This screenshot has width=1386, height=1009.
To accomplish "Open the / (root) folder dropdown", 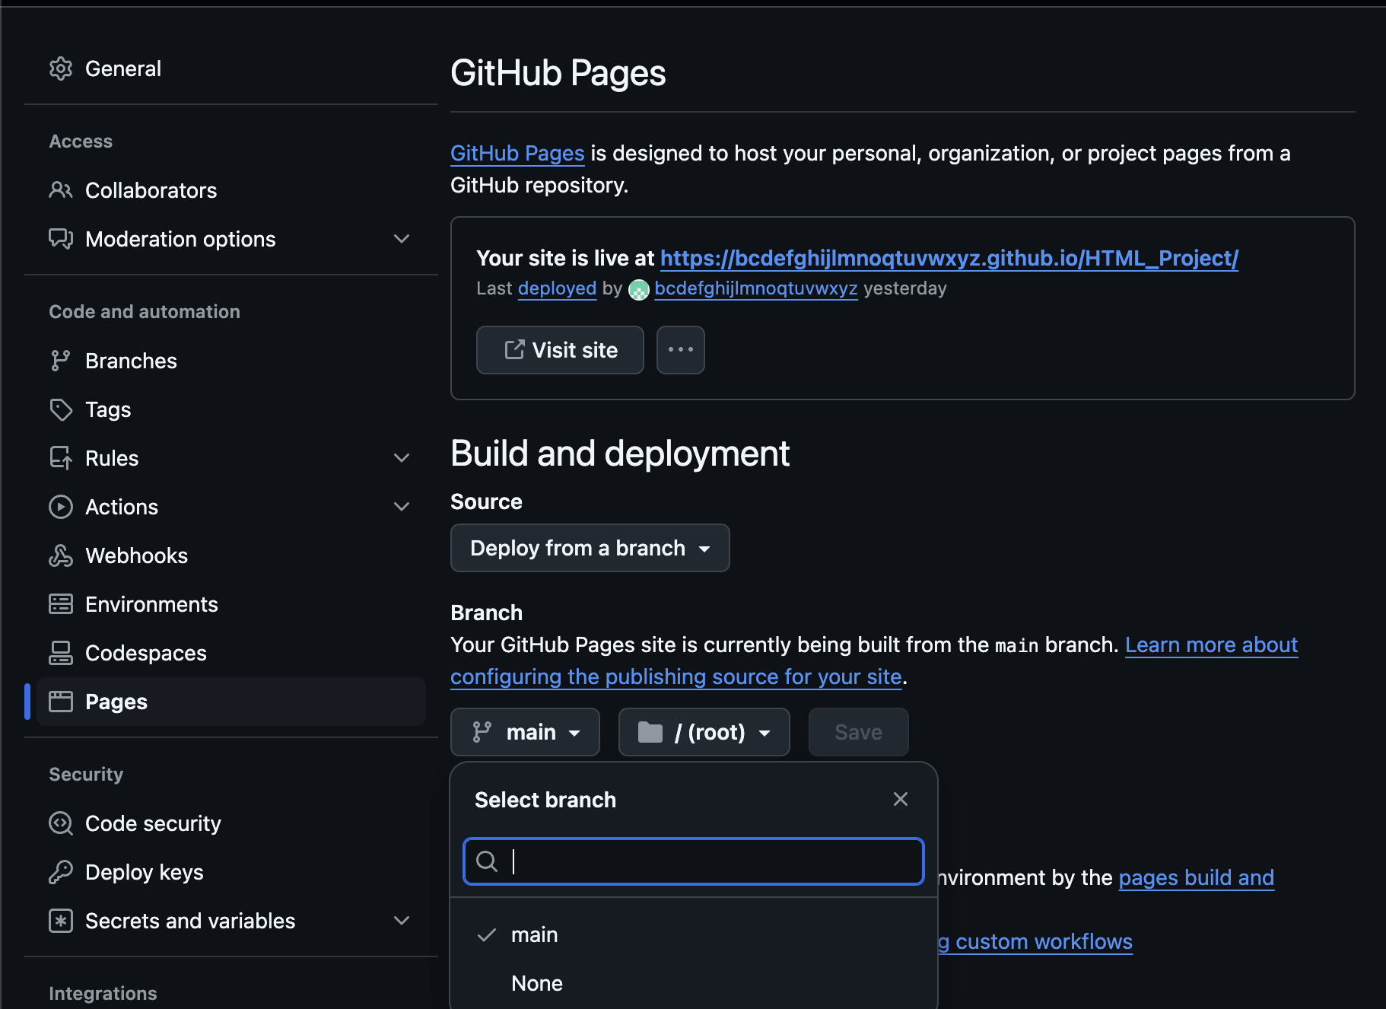I will pos(704,732).
